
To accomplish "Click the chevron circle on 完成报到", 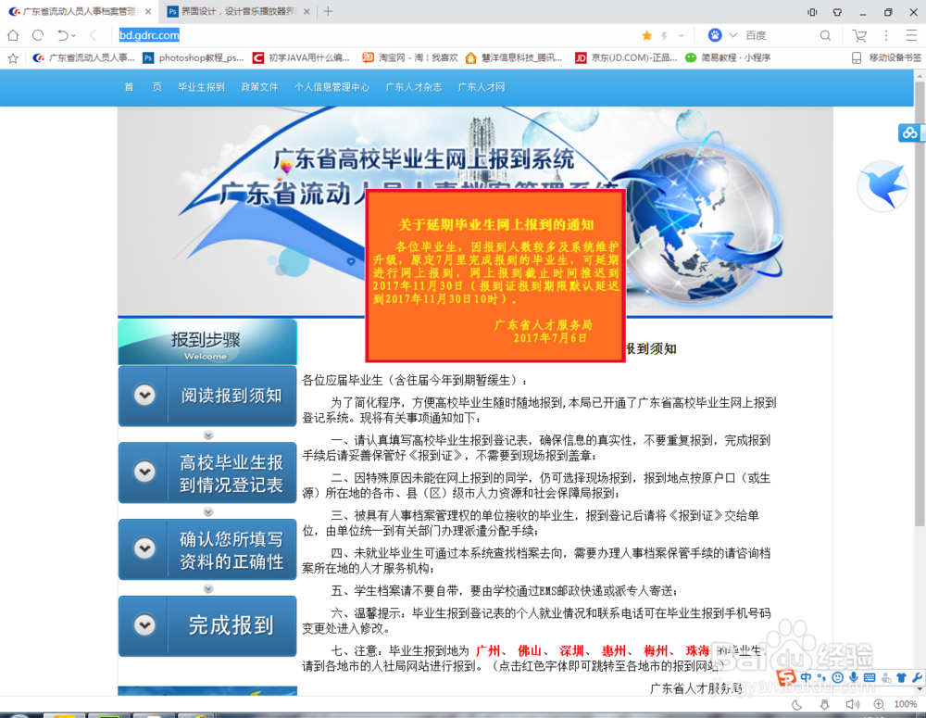I will pyautogui.click(x=144, y=624).
